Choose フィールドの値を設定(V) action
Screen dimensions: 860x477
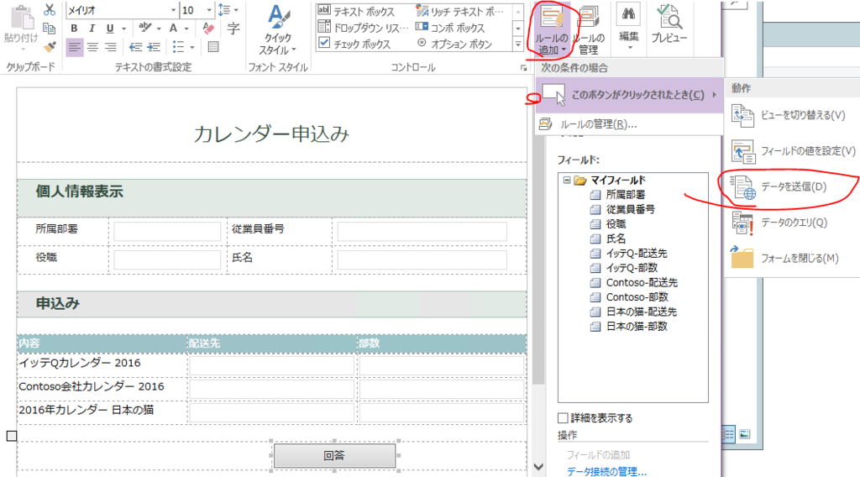coord(793,151)
